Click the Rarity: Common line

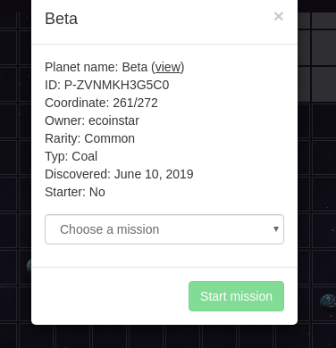click(x=89, y=138)
